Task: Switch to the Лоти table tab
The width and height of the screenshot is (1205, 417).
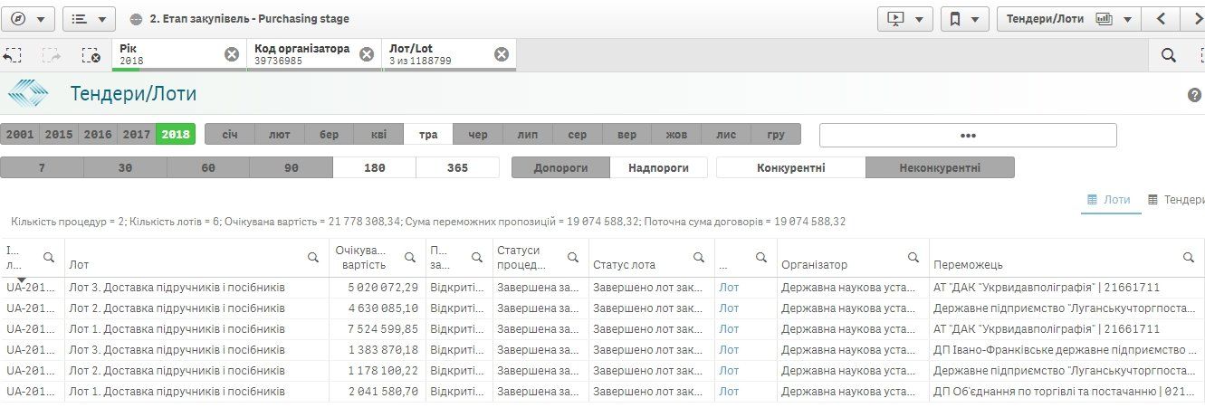Action: [x=1108, y=200]
